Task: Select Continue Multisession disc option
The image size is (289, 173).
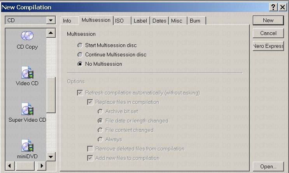Action: coord(80,55)
